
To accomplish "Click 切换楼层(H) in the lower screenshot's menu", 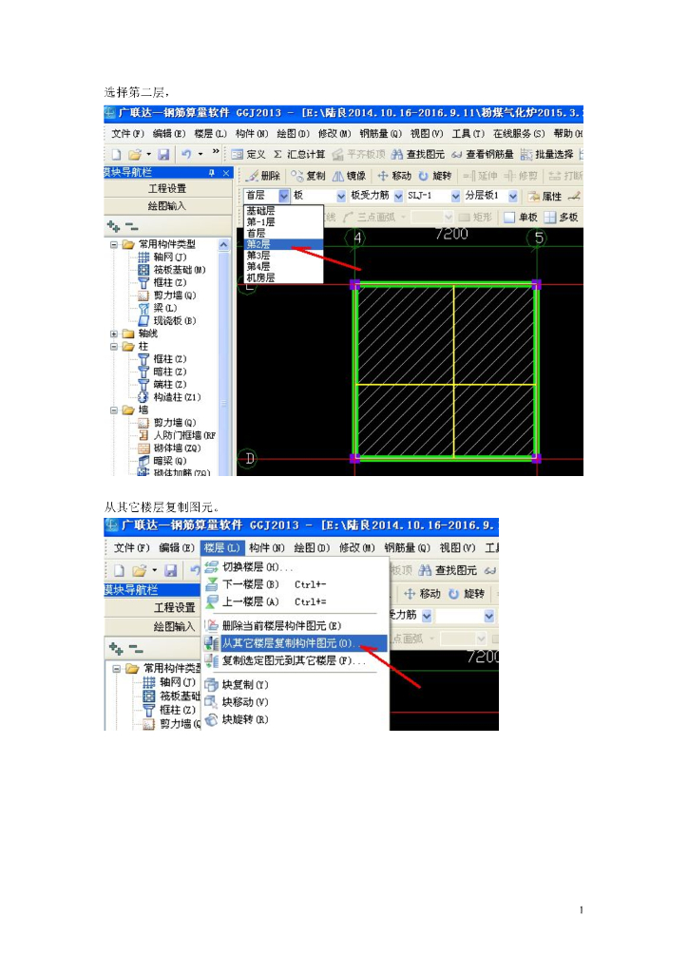I will click(248, 566).
